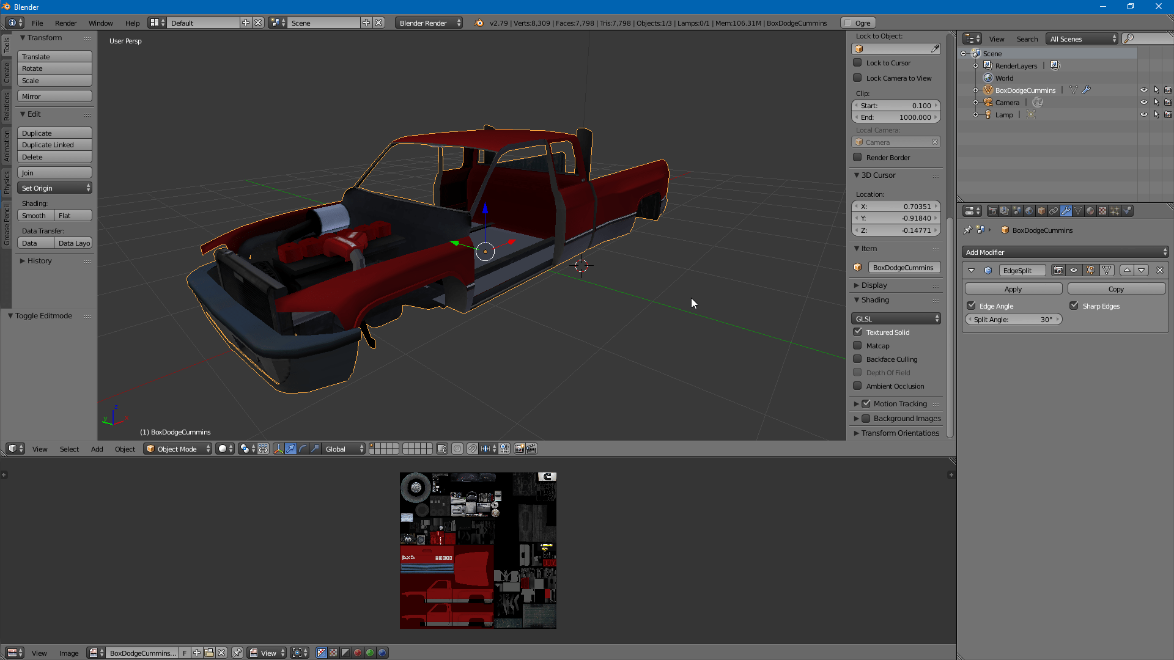The image size is (1174, 660).
Task: Enable Lock to Cursor checkbox
Action: (x=857, y=62)
